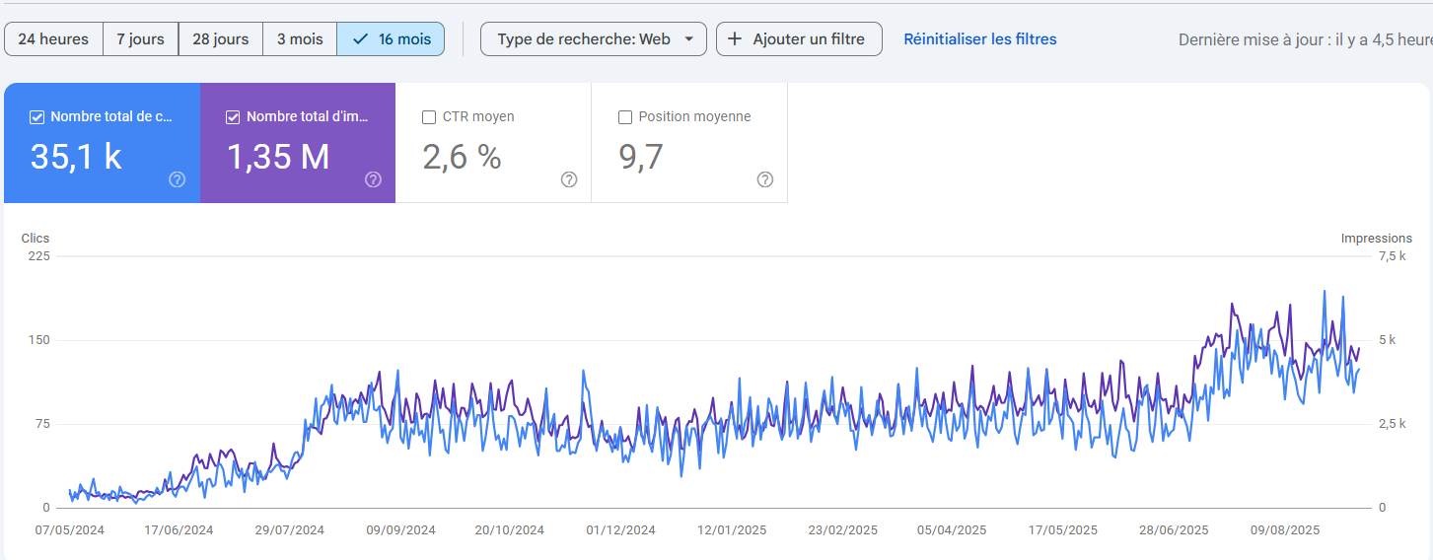Click plus icon in Ajouter un filtre

coord(735,39)
